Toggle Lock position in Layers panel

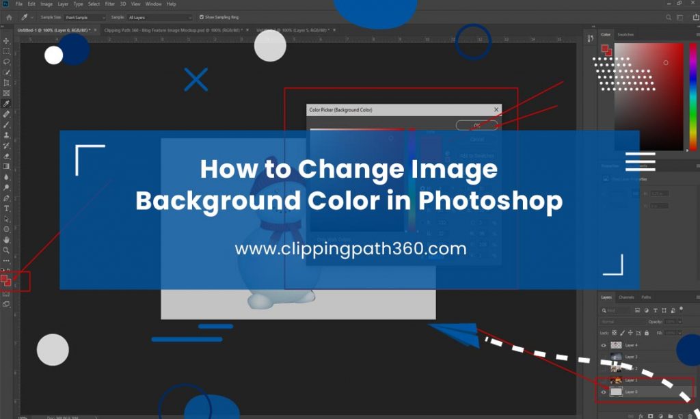click(x=630, y=333)
